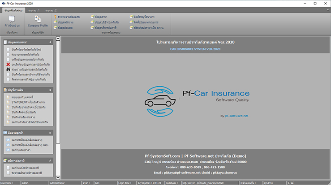Switch to รายงาน : 2 tab
331x185 pixels.
[51, 10]
